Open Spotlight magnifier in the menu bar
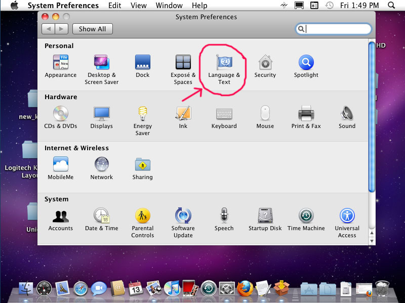 [391, 5]
